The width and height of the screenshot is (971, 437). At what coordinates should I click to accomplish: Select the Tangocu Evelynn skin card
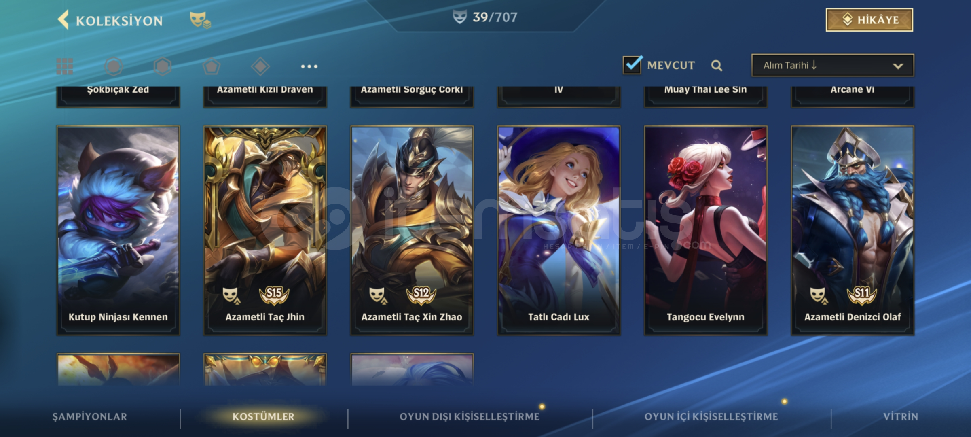click(706, 231)
